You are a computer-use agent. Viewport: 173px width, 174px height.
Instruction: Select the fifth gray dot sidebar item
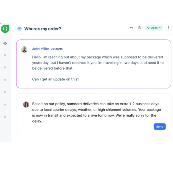5,105
